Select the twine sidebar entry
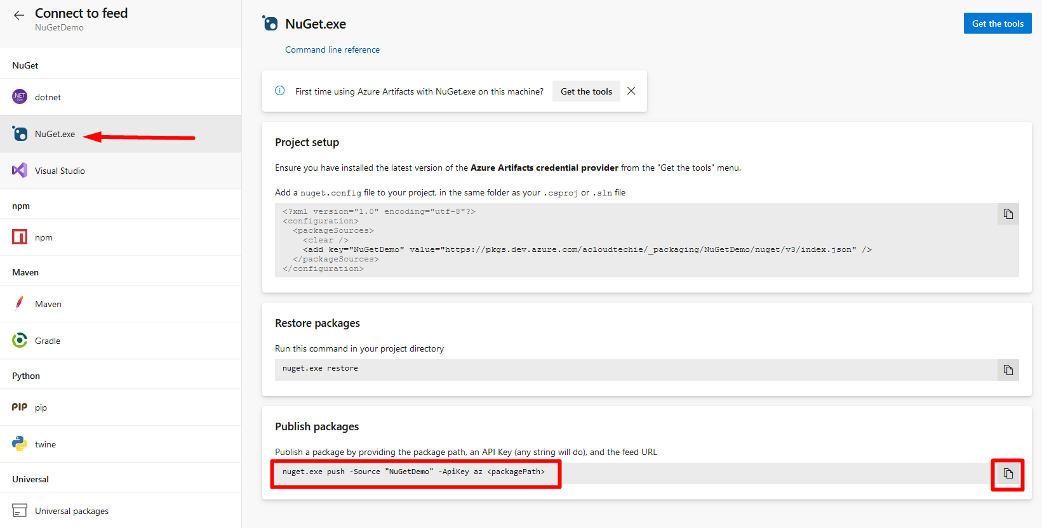This screenshot has width=1042, height=528. pos(121,444)
